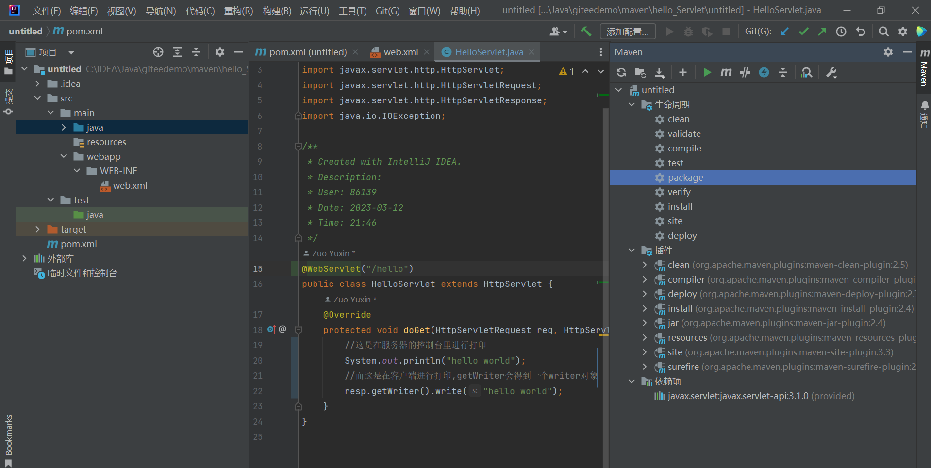Click Expand All in project panel

(177, 52)
